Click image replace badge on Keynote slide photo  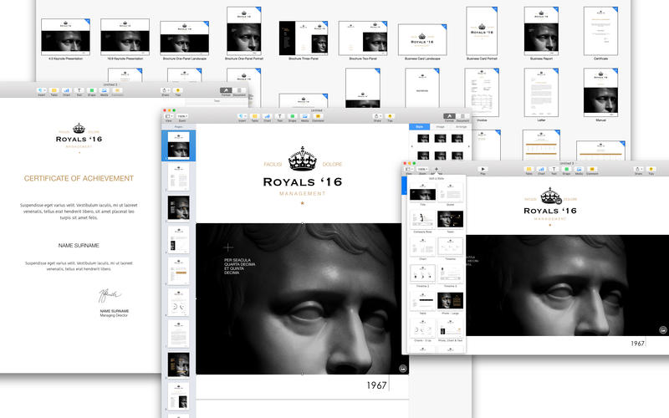point(663,329)
